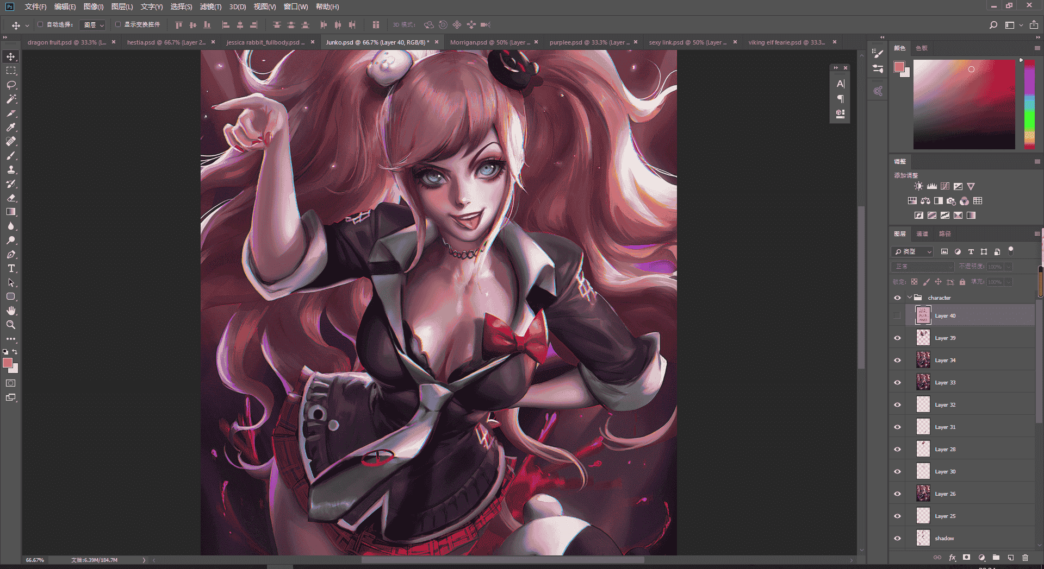Viewport: 1044px width, 569px height.
Task: Select the Eyedropper tool
Action: pos(11,127)
